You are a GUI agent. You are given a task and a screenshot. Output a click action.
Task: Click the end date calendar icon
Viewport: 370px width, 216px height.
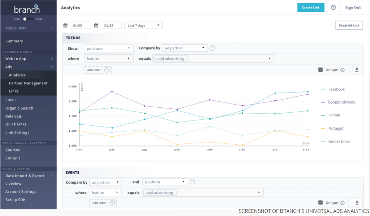click(96, 26)
